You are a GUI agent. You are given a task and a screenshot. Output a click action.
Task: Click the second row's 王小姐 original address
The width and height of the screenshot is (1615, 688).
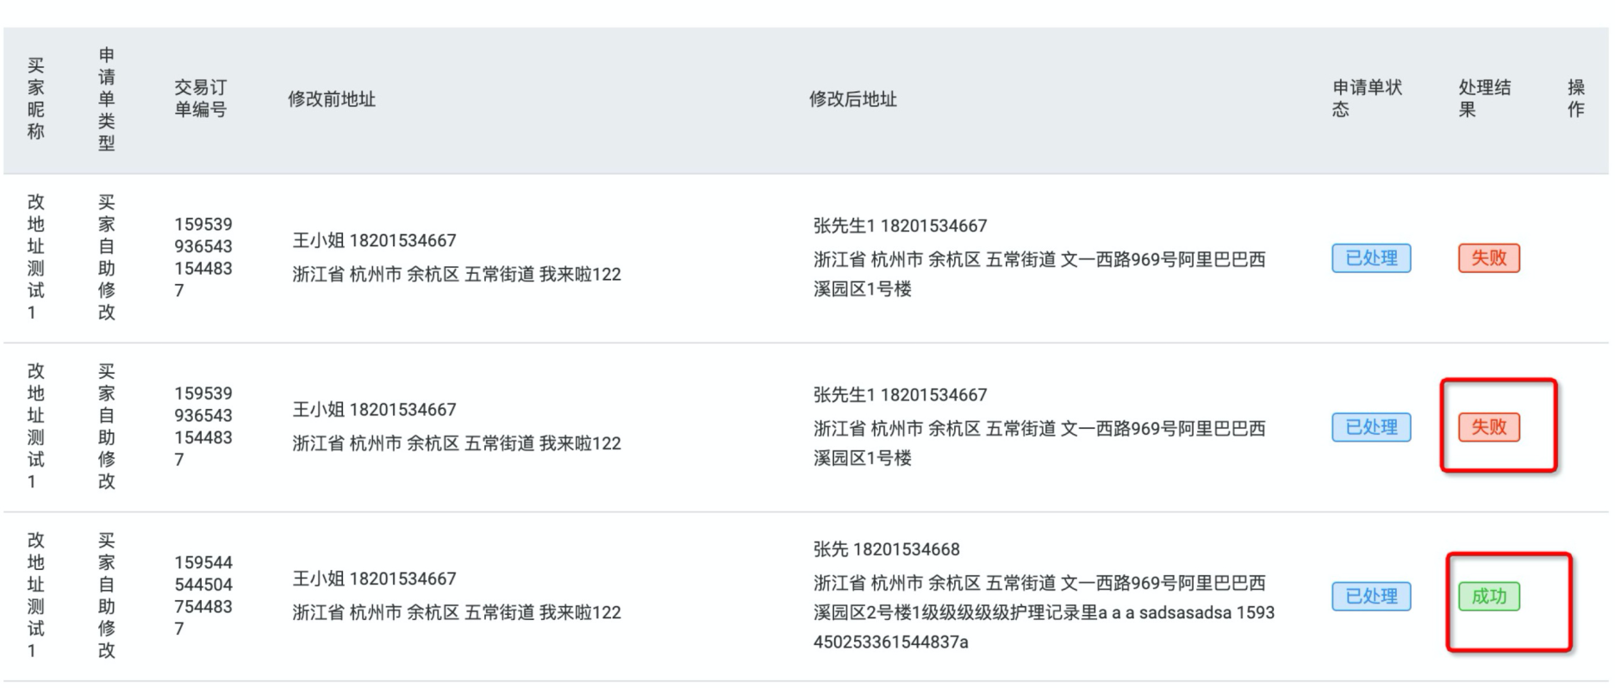click(x=456, y=427)
